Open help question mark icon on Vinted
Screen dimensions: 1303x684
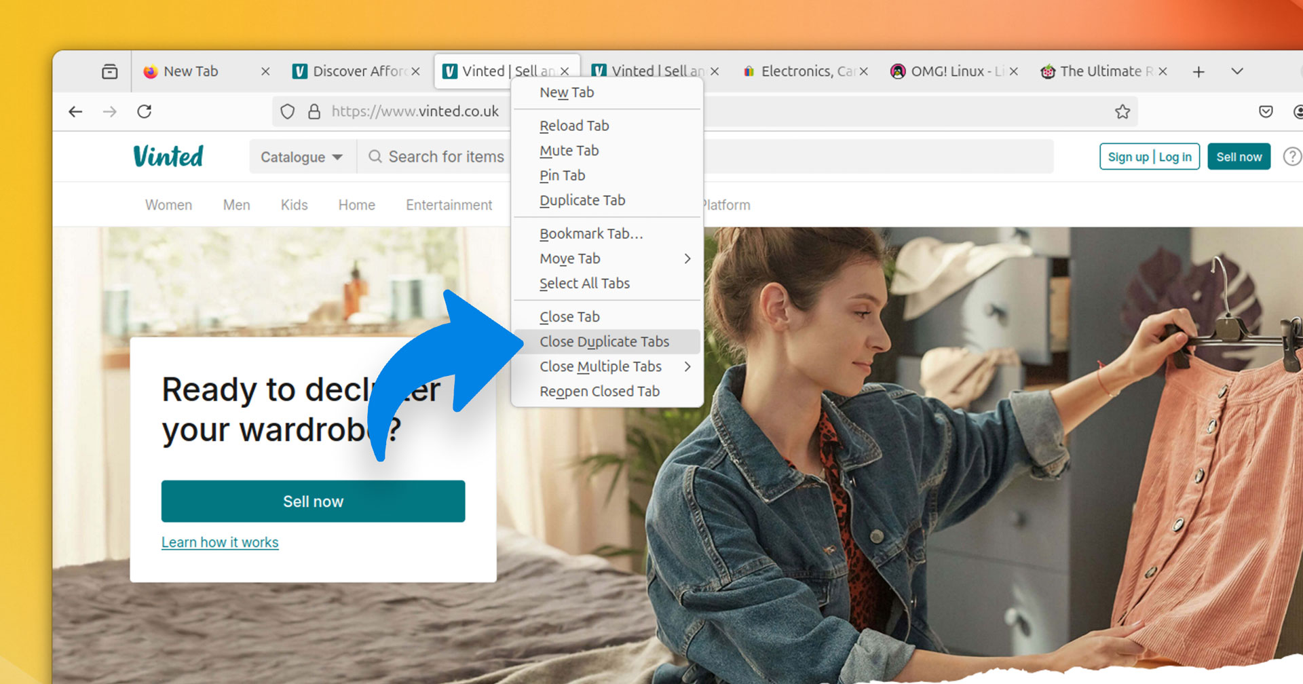(1292, 157)
